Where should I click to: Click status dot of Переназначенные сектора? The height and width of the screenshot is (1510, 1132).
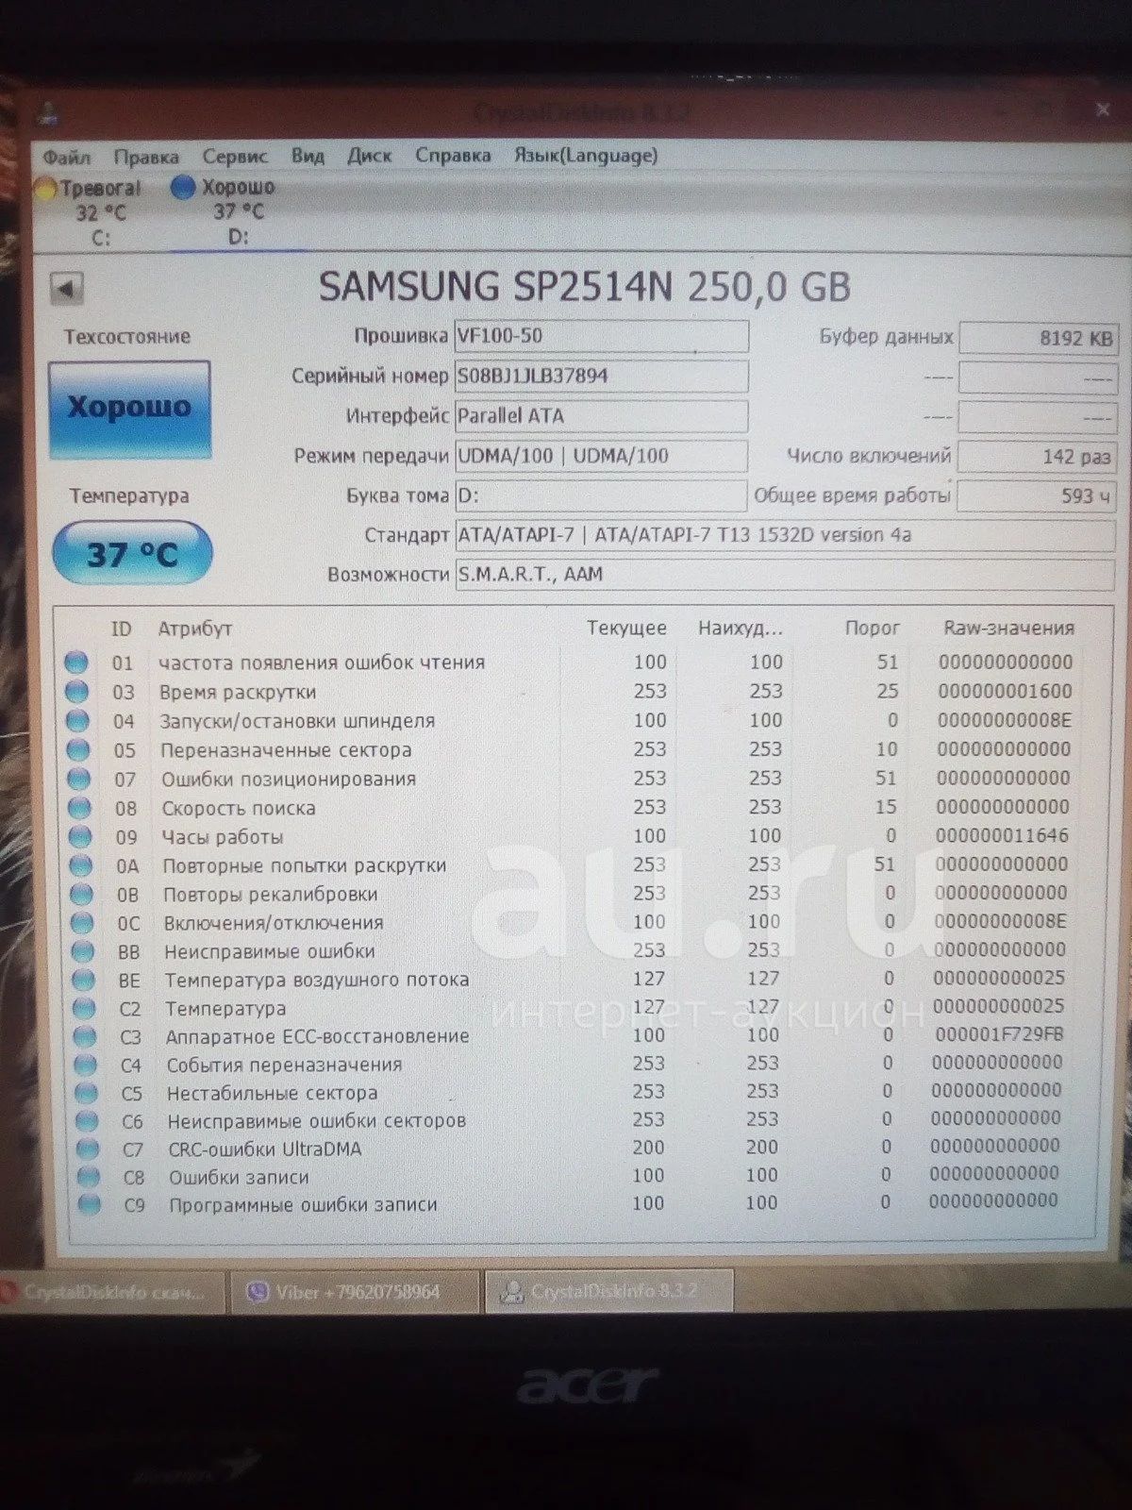click(x=78, y=750)
